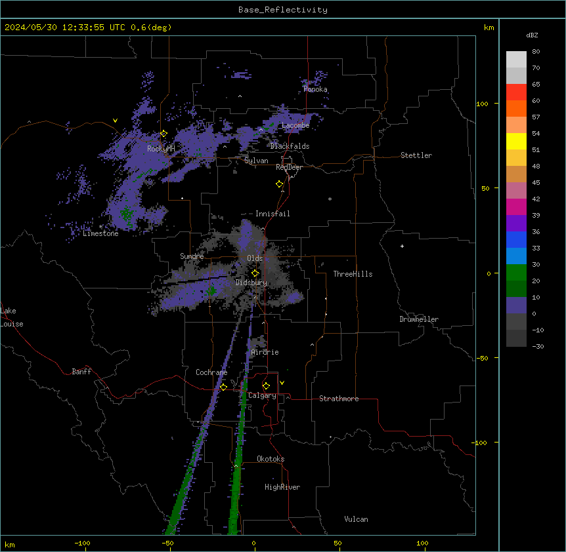Select the Olds town label
Viewport: 566px width, 552px height.
(255, 258)
